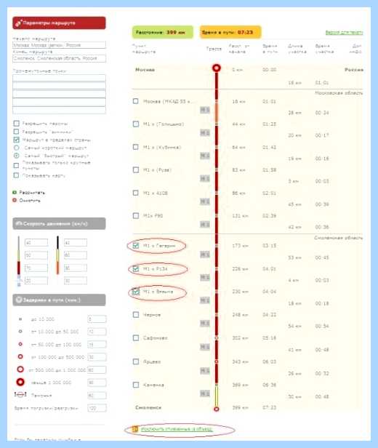Image resolution: width=378 pixels, height=448 pixels.
Task: Click the town-size icon for от 100 000 до 500 000
Action: (x=20, y=356)
